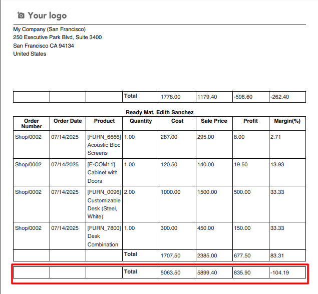Screen dimensions: 318x294
Task: Click the product '[FURN_0096] Customizable Desk (Steel, White)'
Action: point(104,204)
